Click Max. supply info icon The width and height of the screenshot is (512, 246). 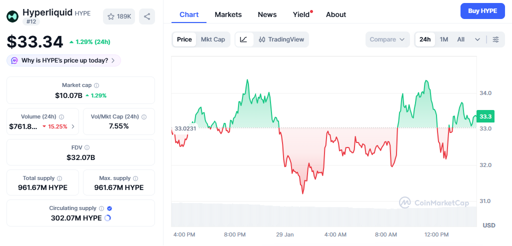135,178
